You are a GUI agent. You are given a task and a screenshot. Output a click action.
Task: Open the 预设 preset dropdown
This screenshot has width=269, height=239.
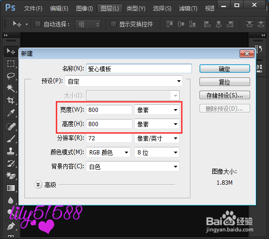(124, 81)
